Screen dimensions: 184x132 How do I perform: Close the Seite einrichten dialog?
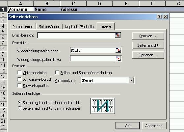click(165, 17)
